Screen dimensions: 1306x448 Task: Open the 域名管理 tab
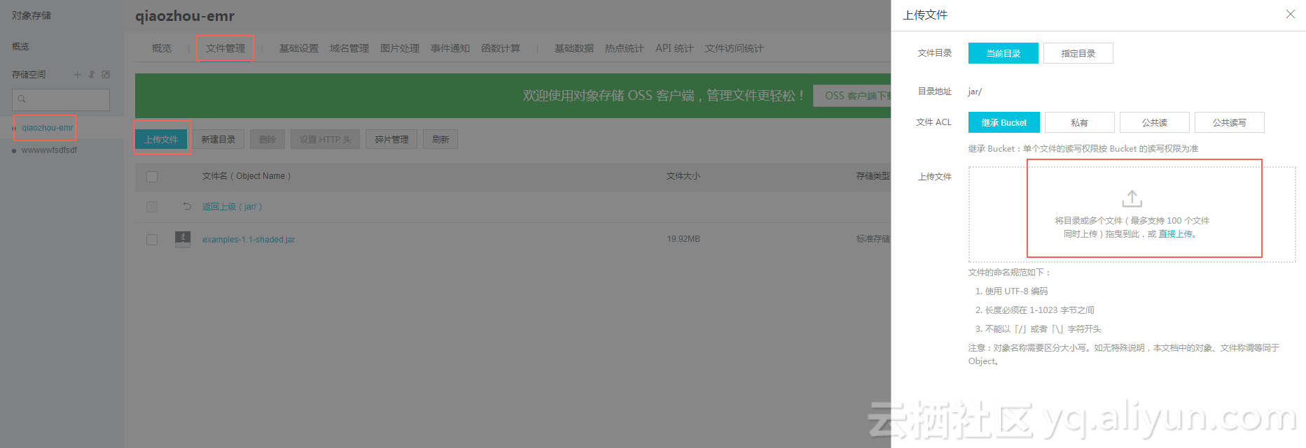(349, 48)
